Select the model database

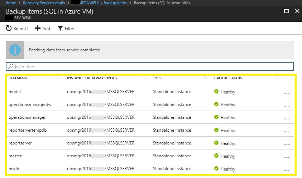[x=15, y=92]
